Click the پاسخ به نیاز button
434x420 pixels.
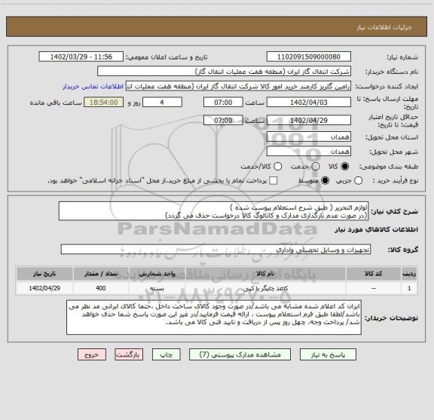(328, 354)
